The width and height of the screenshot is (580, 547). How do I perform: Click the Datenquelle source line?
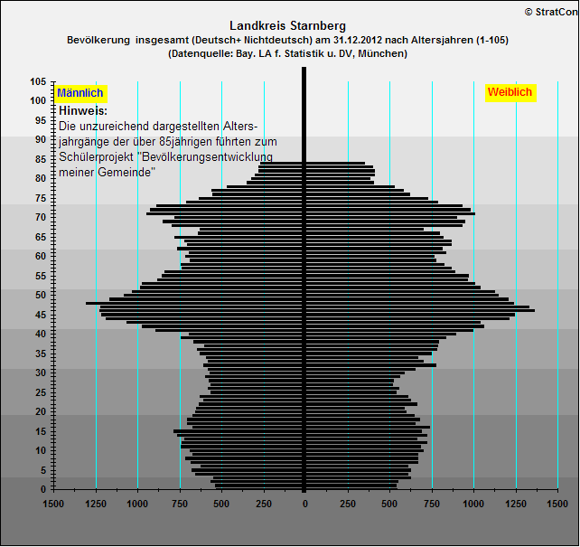(x=287, y=53)
